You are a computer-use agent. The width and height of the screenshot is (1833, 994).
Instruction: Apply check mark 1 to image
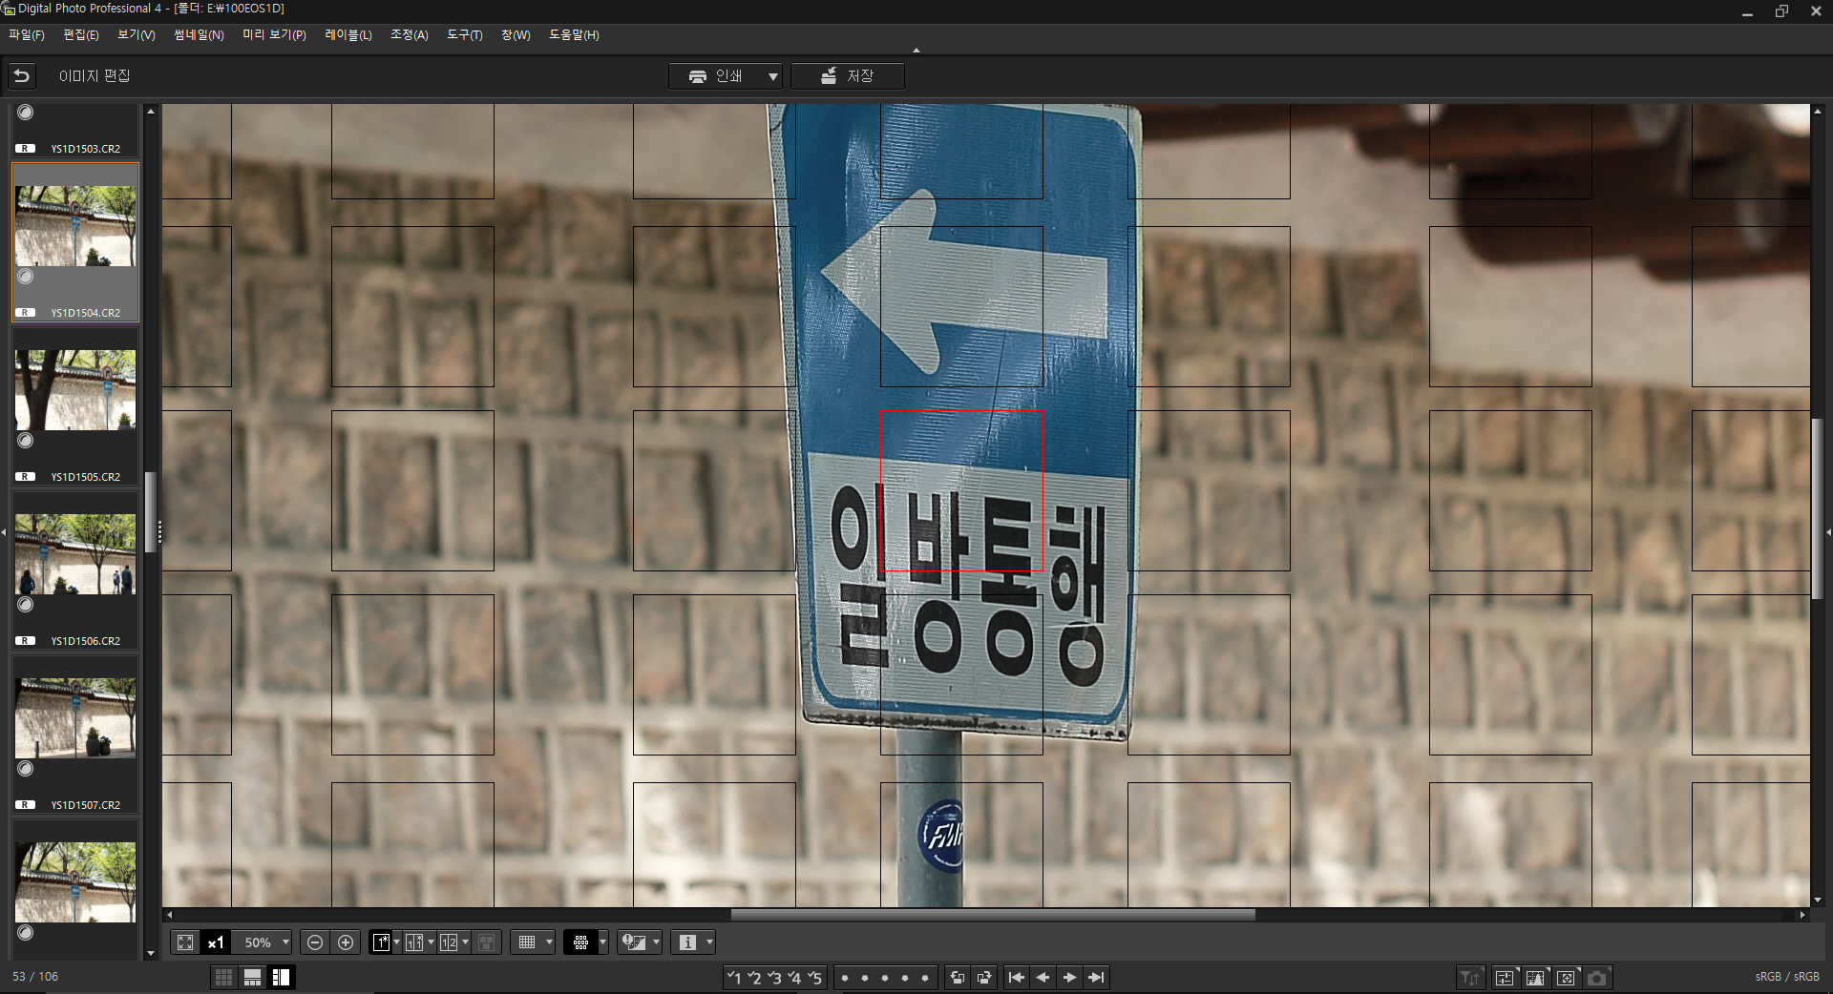pos(733,977)
